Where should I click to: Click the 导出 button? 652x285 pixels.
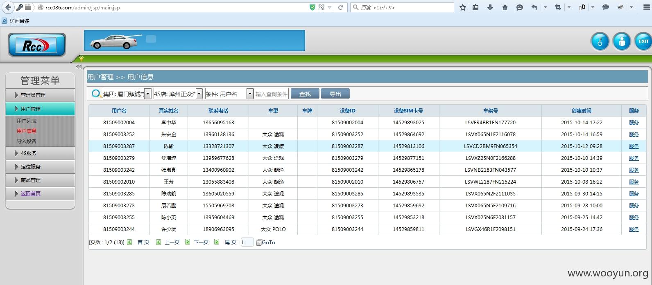(335, 94)
